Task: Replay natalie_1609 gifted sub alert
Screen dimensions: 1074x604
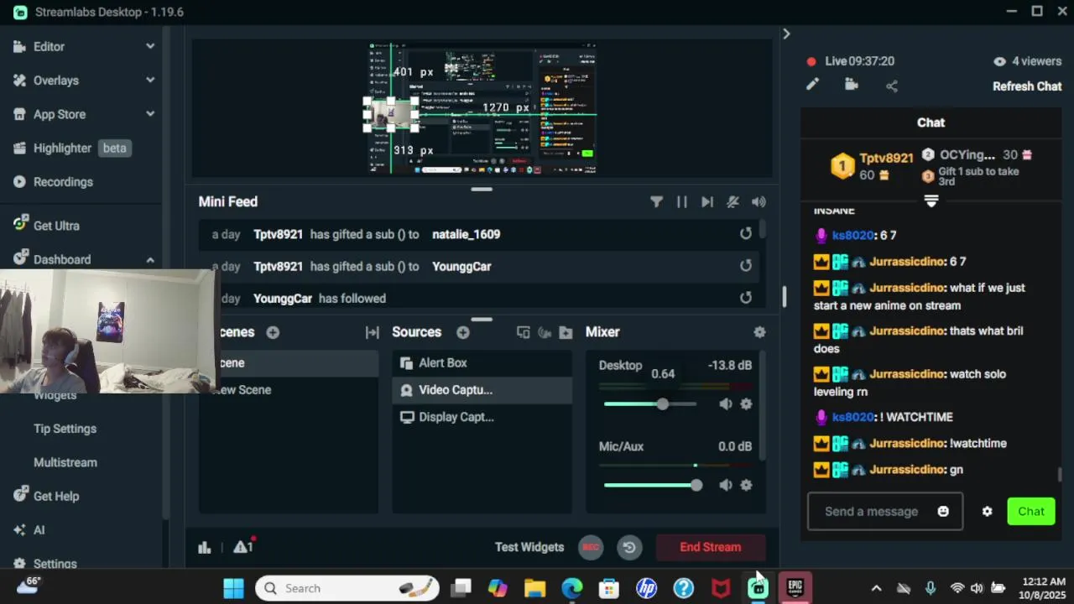Action: 746,234
